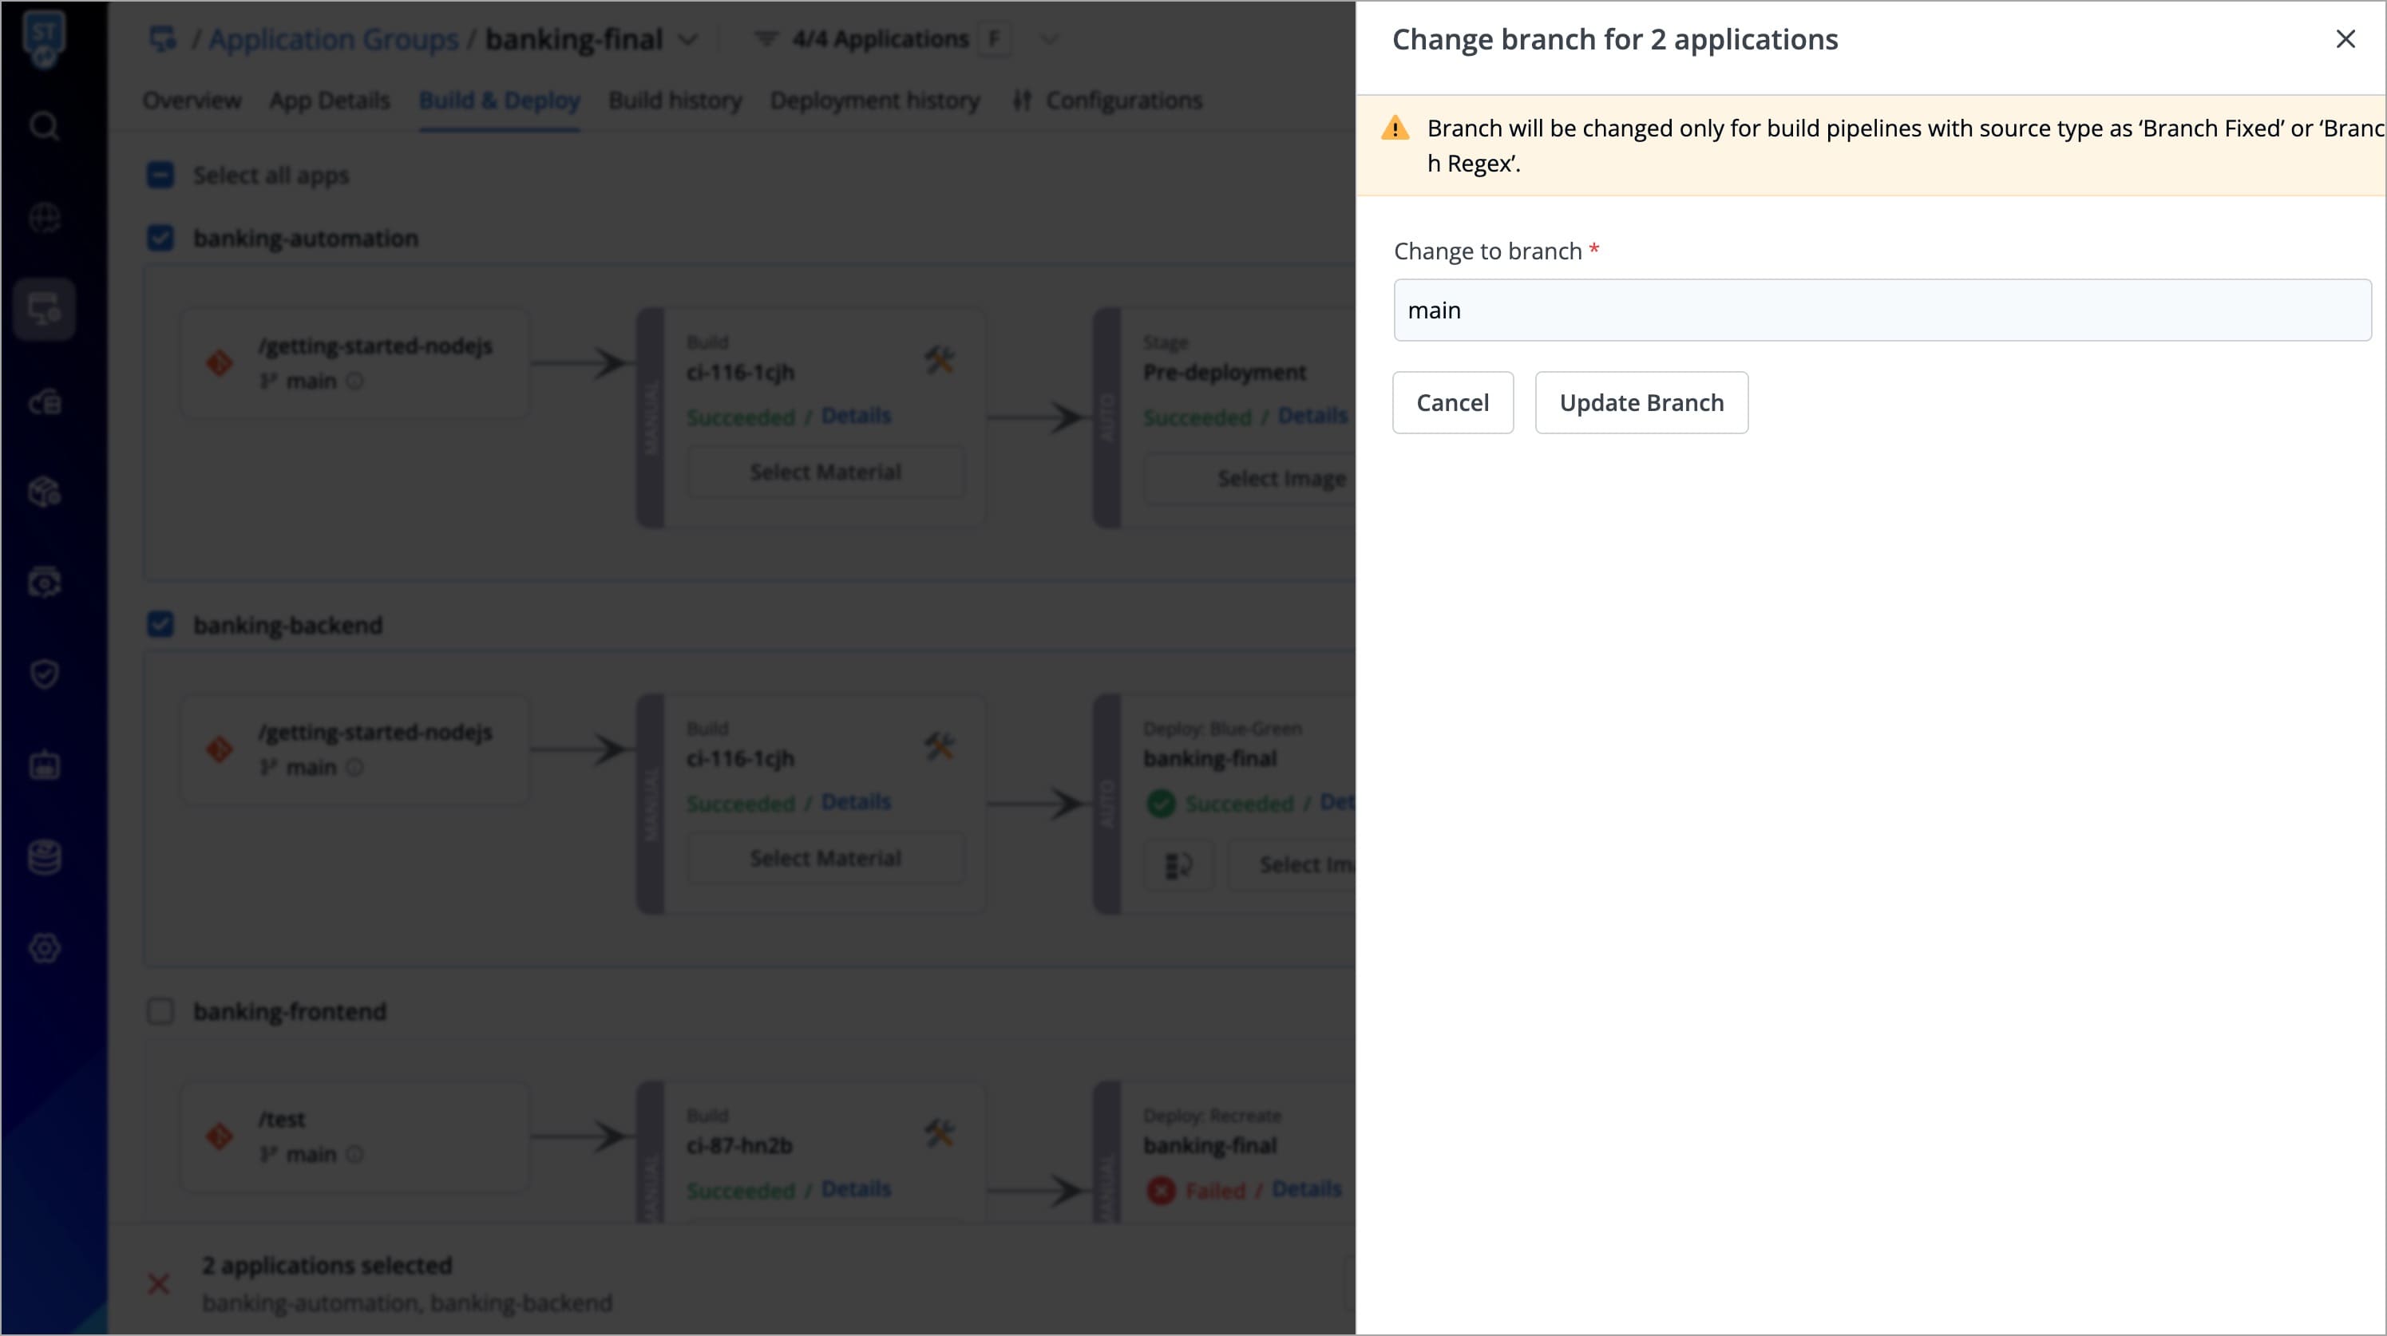The height and width of the screenshot is (1336, 2387).
Task: Click the search icon in sidebar
Action: click(44, 125)
